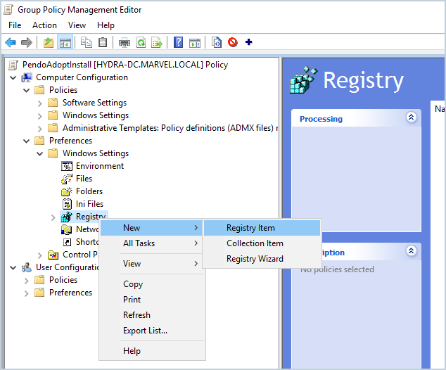
Task: Select the Files tree item label
Action: (84, 179)
